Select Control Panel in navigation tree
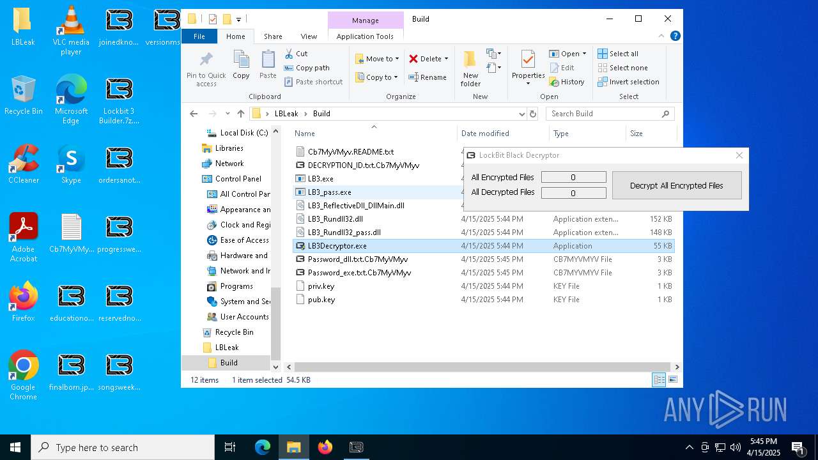818x460 pixels. coord(238,179)
